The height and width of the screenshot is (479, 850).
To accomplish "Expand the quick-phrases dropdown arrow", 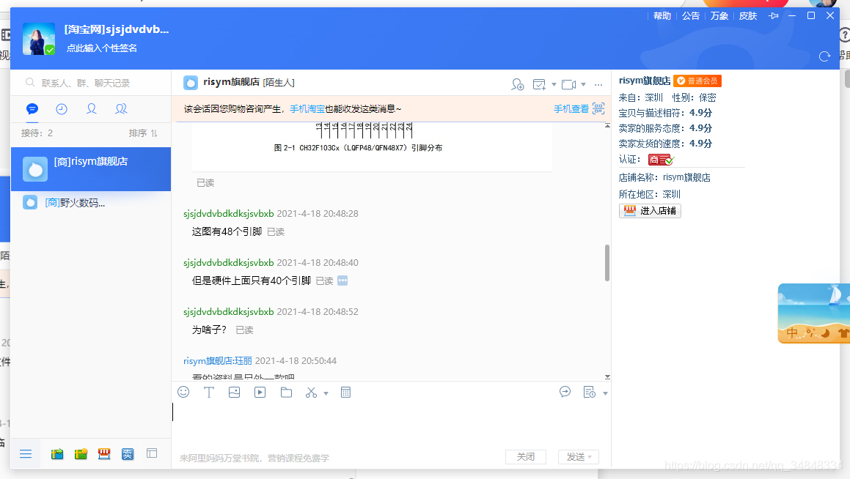I will pos(605,393).
